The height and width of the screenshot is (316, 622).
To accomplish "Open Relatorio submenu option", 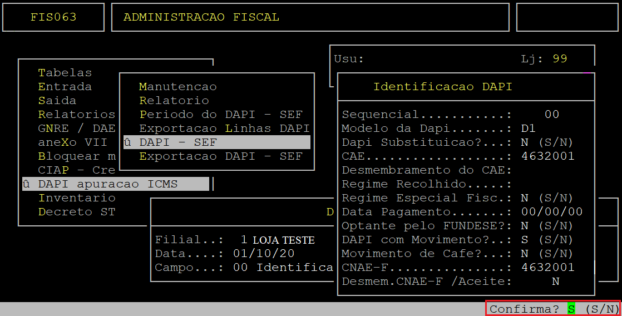I will (174, 101).
